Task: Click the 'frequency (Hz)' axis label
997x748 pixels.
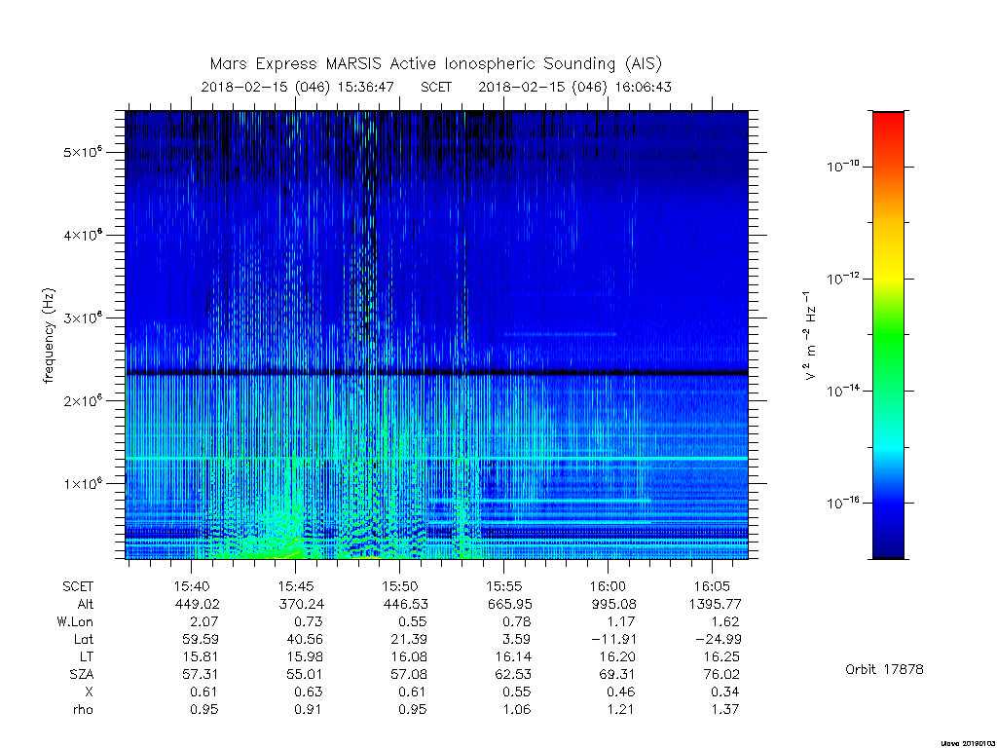Action: 49,335
